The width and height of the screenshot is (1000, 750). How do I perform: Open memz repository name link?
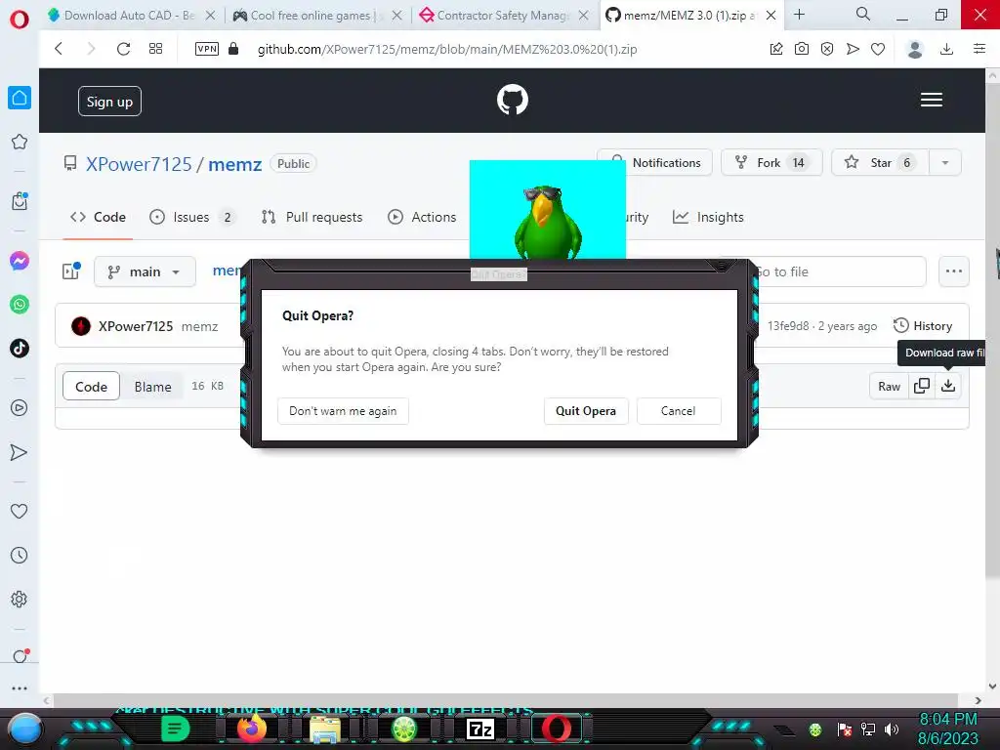click(x=235, y=164)
